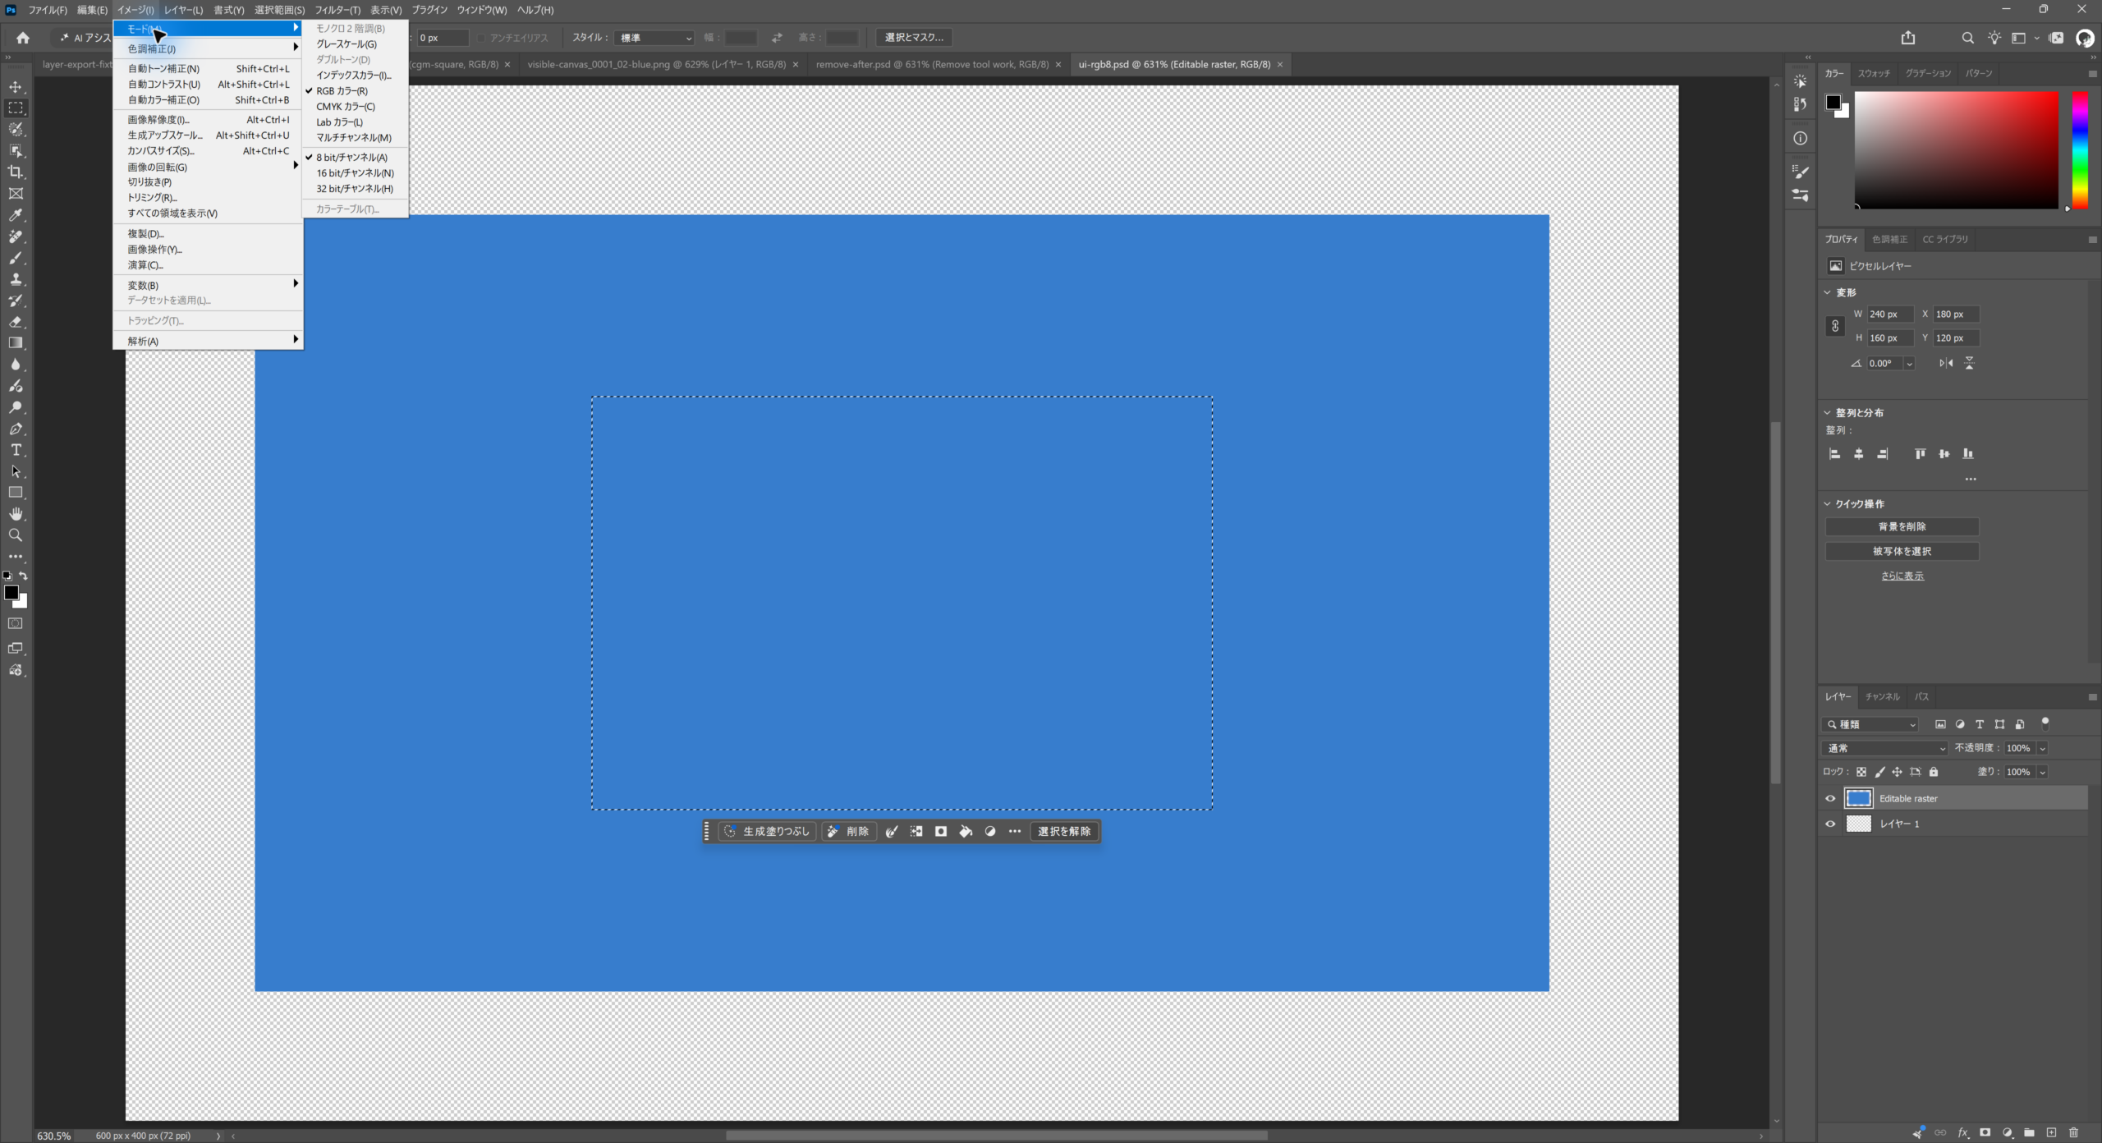2102x1143 pixels.
Task: Click the 背景を削除 quick action button
Action: pos(1902,527)
